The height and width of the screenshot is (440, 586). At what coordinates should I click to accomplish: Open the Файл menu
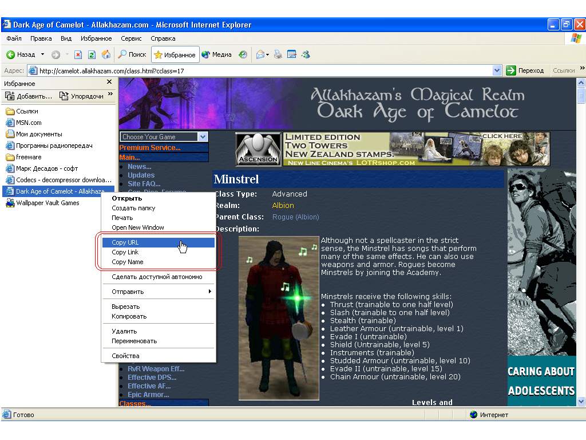[x=14, y=38]
